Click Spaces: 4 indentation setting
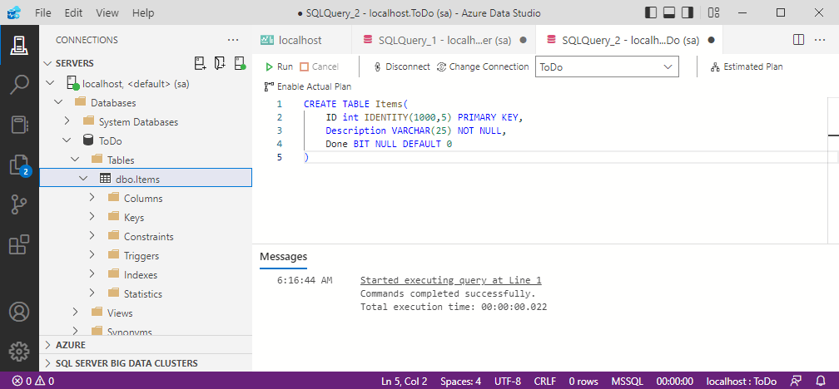The width and height of the screenshot is (839, 389). (461, 381)
